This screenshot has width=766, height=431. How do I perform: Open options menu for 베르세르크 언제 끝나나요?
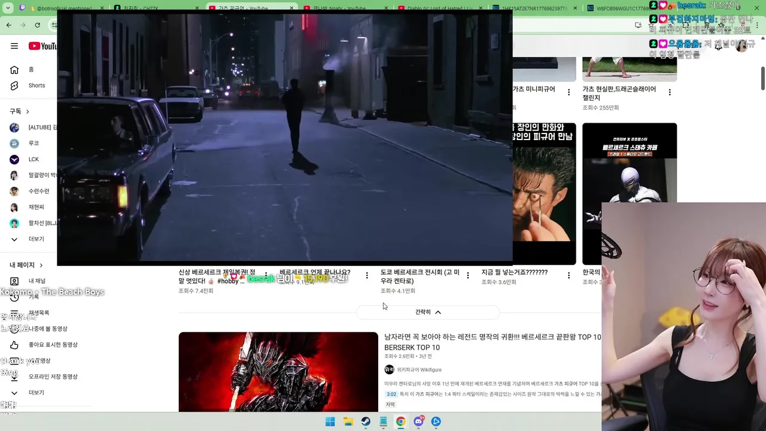click(367, 275)
